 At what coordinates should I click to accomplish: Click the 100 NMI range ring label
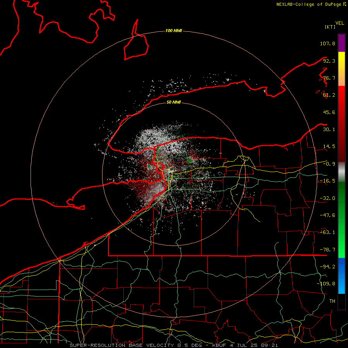pyautogui.click(x=174, y=31)
